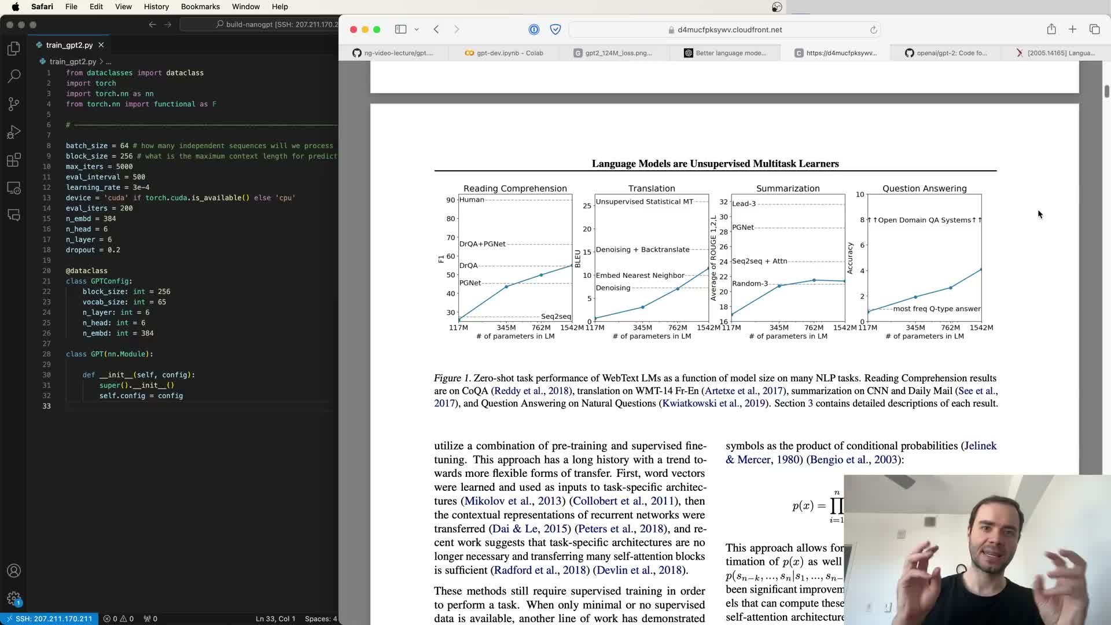
Task: Open the VS Code Explorer panel
Action: [x=14, y=49]
